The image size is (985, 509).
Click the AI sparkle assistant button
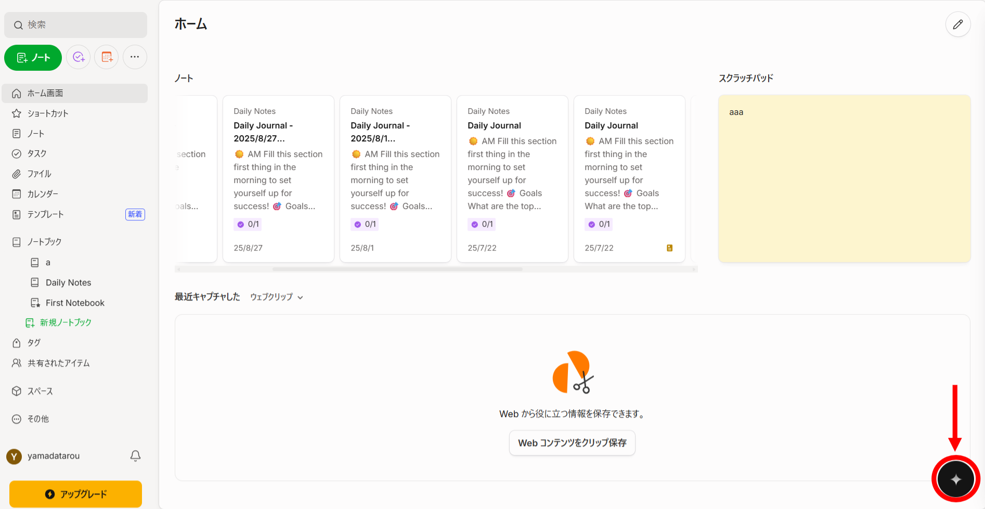pos(955,479)
